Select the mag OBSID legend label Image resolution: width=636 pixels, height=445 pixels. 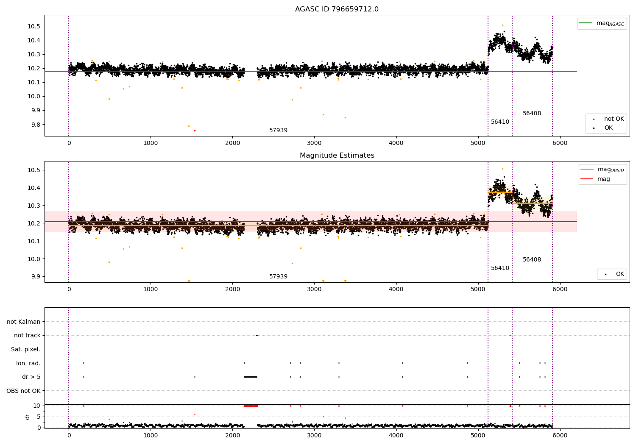click(611, 170)
